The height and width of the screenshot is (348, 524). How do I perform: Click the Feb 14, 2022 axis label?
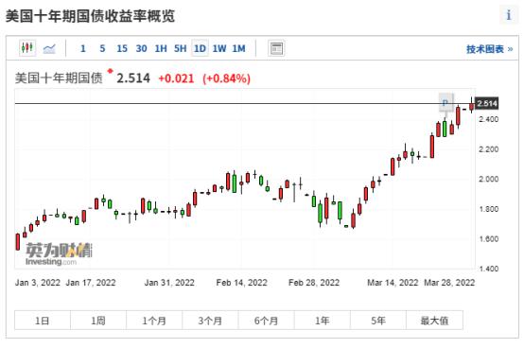241,283
